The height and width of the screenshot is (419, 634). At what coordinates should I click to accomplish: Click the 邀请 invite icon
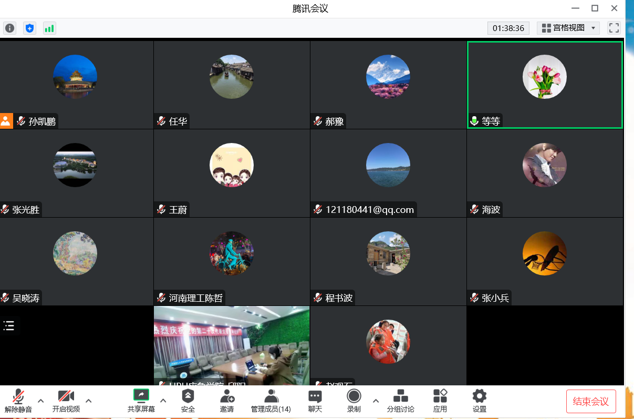[227, 401]
